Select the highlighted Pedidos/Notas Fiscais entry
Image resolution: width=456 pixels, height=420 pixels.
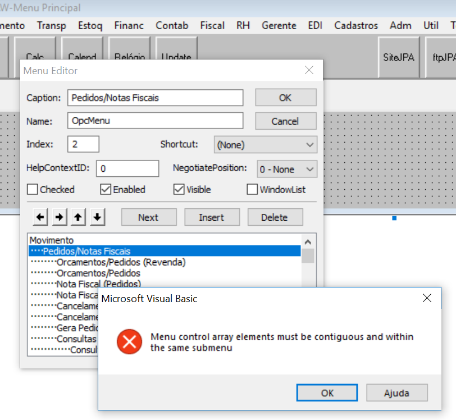point(165,251)
